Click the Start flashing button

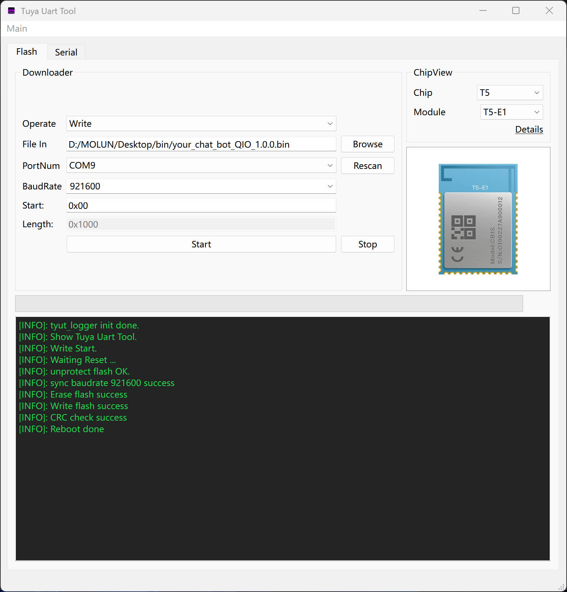pyautogui.click(x=201, y=244)
